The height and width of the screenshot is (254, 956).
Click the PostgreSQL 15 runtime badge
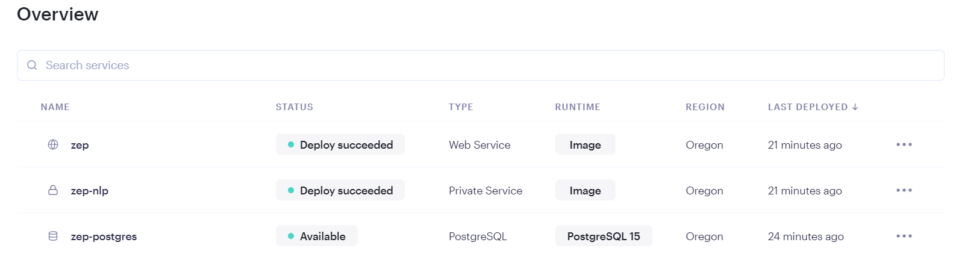coord(604,236)
